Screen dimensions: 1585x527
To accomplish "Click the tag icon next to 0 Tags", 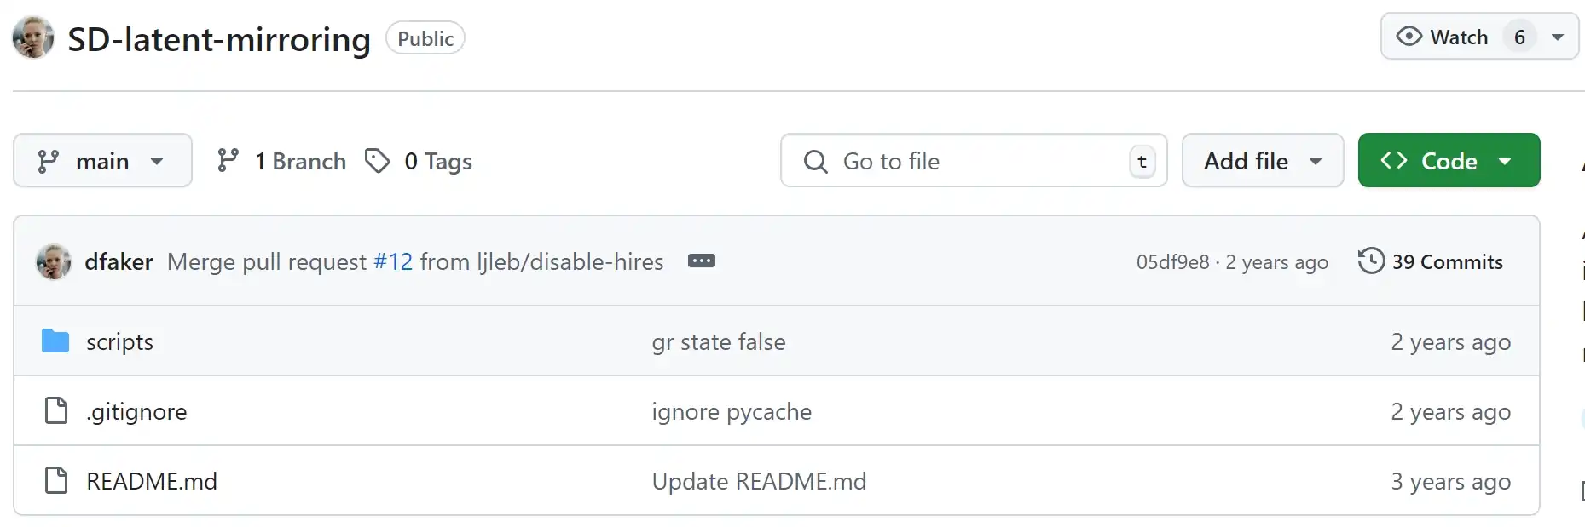I will tap(377, 161).
